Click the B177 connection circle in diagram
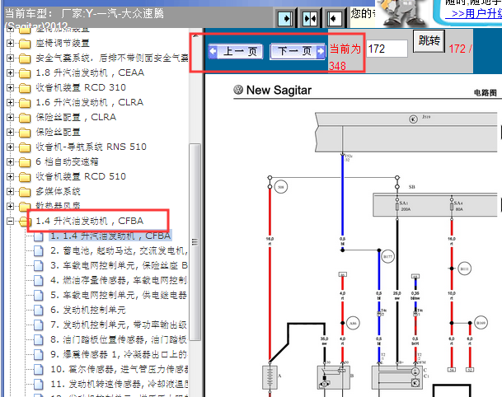Screen dimensions: 502x397 coord(387,256)
